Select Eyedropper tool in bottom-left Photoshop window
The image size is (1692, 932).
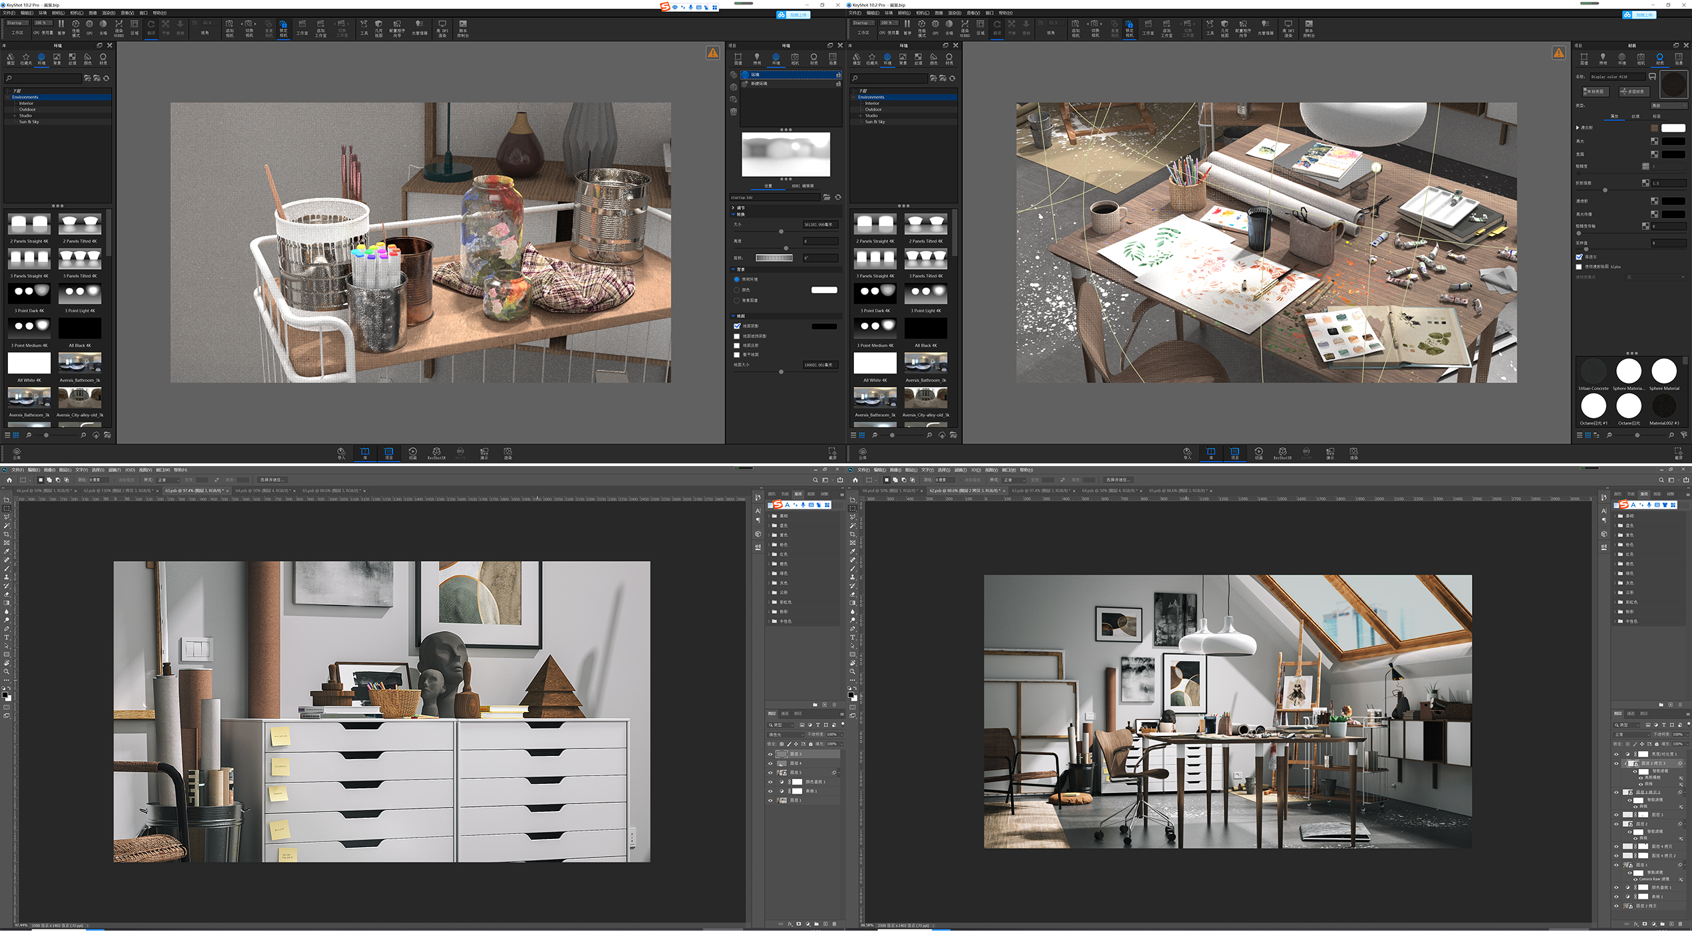(7, 551)
